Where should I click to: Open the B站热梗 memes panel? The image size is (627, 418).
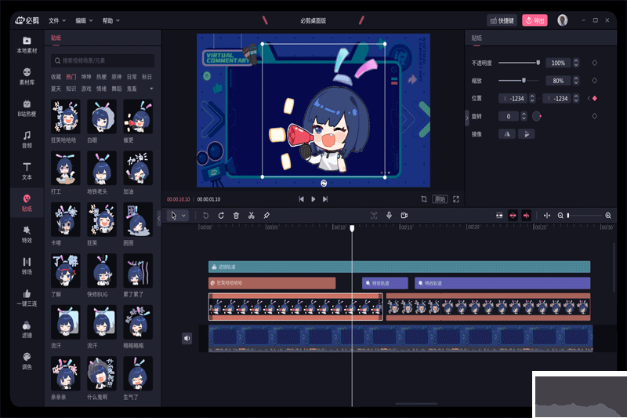pyautogui.click(x=27, y=108)
